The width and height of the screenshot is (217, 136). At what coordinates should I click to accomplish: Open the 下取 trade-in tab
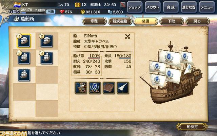(172, 21)
